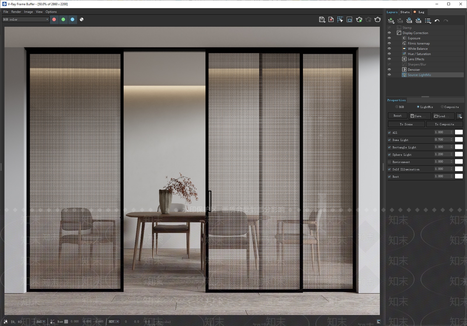The width and height of the screenshot is (467, 326).
Task: Select the RGB radio button in Properties
Action: coord(397,107)
